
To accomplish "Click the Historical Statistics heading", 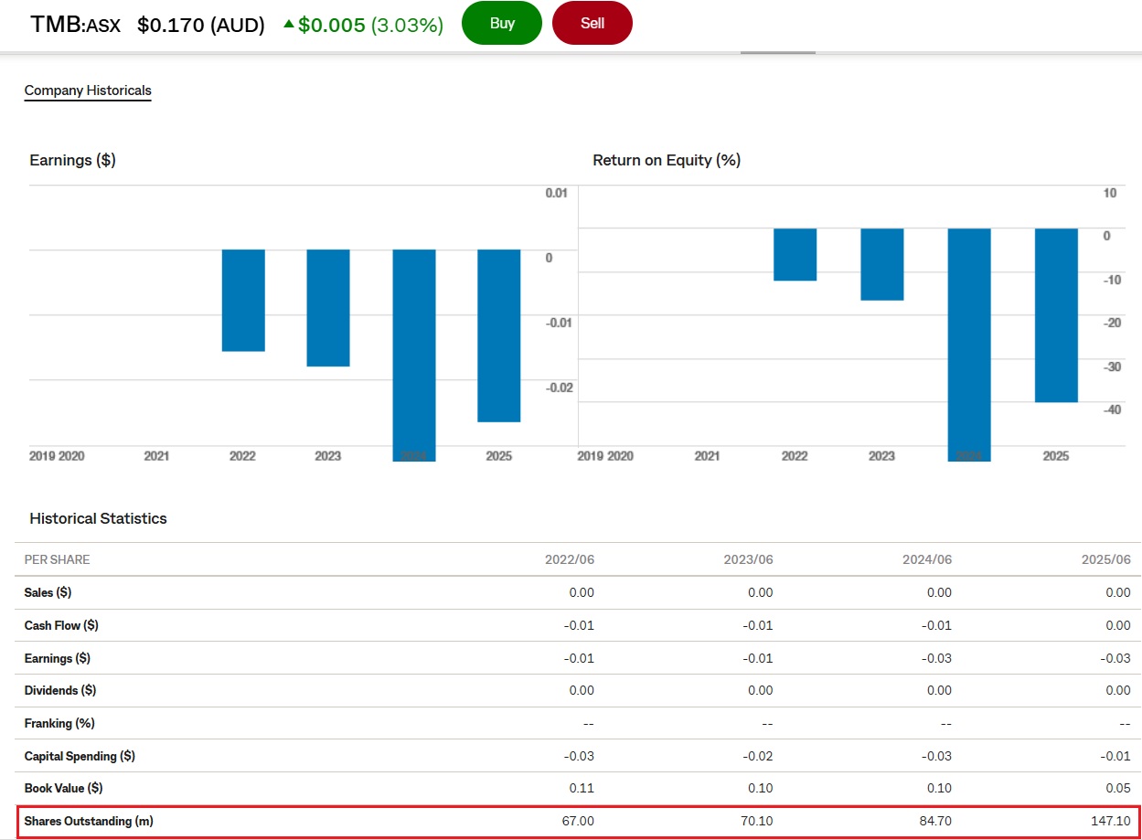I will (x=98, y=518).
